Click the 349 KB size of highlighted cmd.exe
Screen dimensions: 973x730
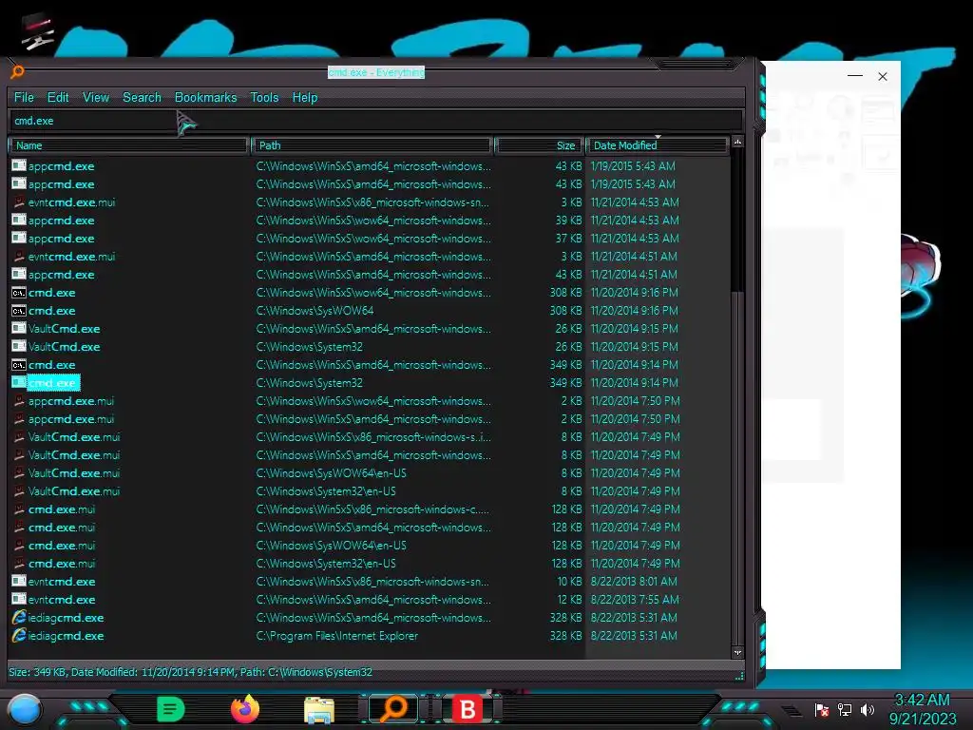tap(565, 382)
